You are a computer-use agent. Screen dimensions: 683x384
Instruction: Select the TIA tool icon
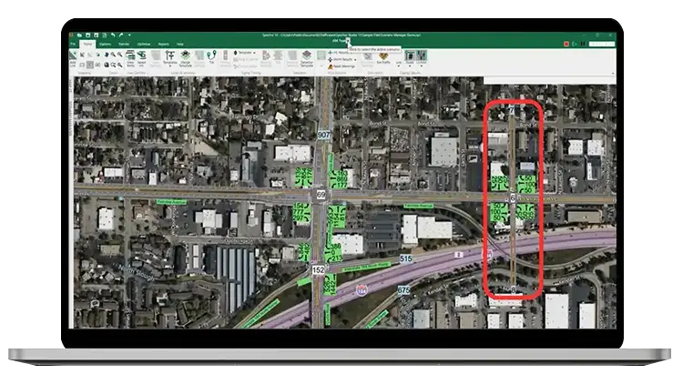[x=211, y=57]
